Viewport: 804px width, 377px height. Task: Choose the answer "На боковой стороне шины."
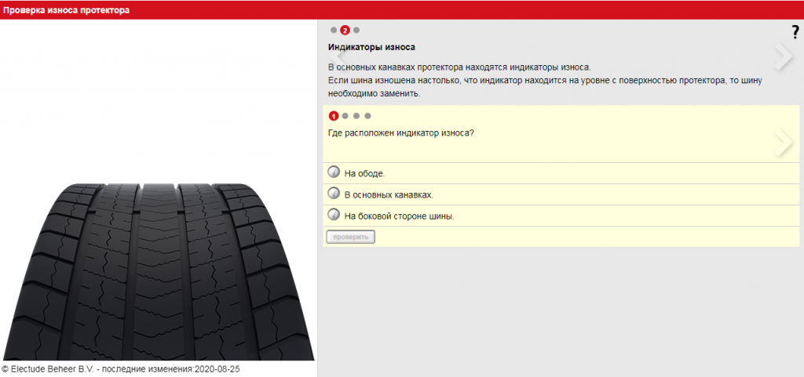click(561, 216)
